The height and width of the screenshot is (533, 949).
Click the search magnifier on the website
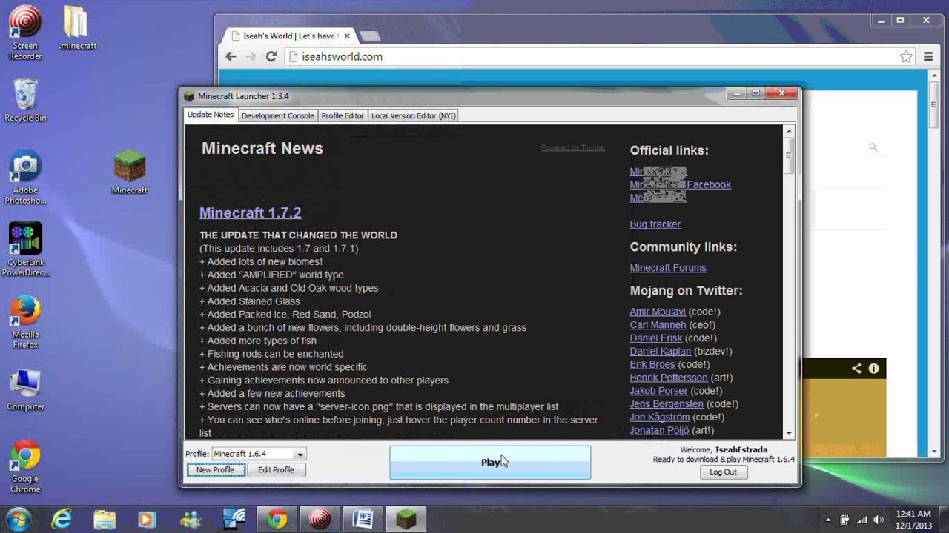pos(873,147)
